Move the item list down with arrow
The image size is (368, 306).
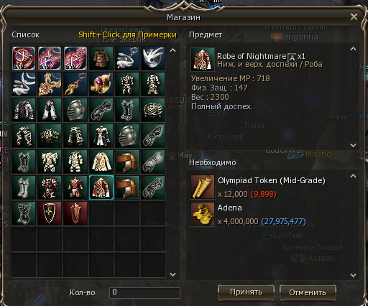172,274
